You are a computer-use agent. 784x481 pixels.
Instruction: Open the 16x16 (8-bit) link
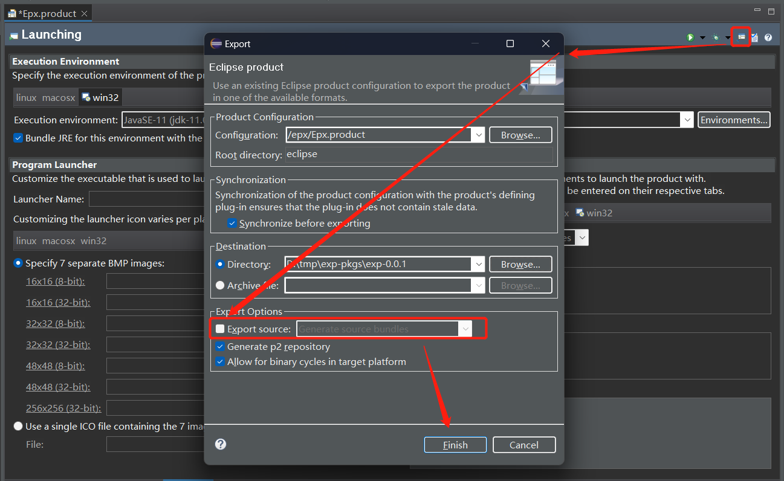click(x=55, y=281)
